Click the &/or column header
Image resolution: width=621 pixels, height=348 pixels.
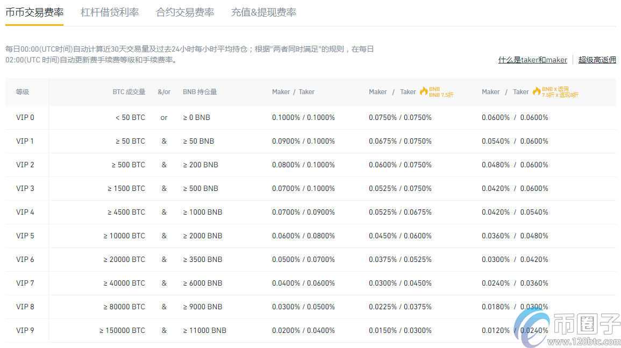[164, 91]
